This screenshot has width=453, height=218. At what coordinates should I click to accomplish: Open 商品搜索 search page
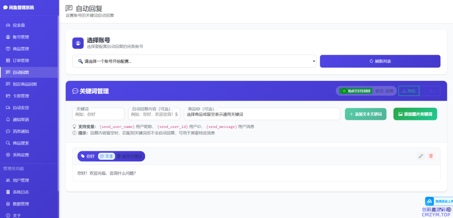click(20, 143)
